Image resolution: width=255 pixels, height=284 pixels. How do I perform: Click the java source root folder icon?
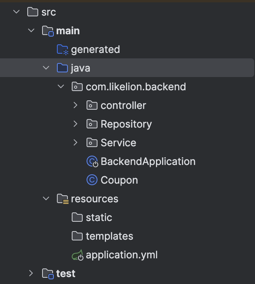pos(62,68)
